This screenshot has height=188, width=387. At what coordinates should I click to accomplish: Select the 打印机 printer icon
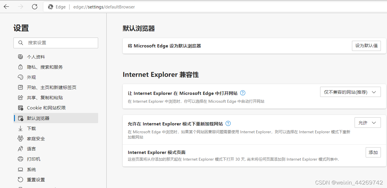point(20,159)
